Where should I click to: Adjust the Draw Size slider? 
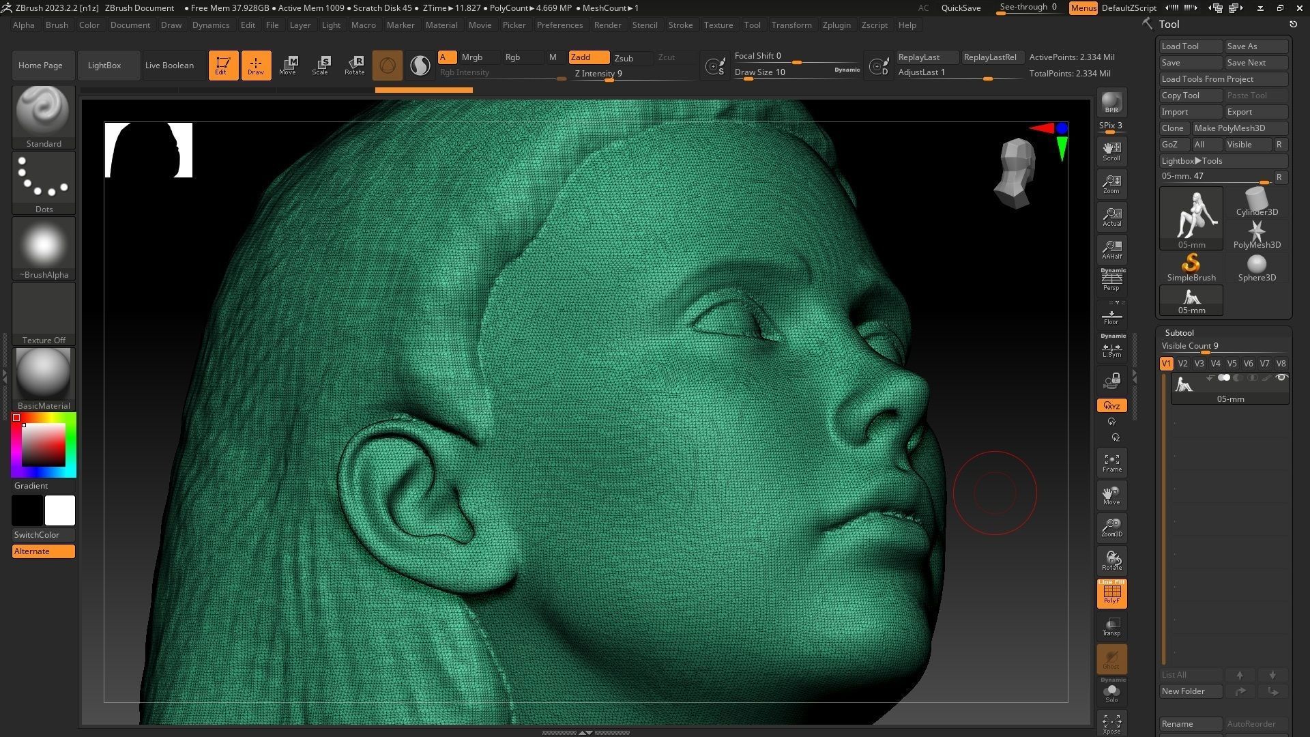pos(797,73)
